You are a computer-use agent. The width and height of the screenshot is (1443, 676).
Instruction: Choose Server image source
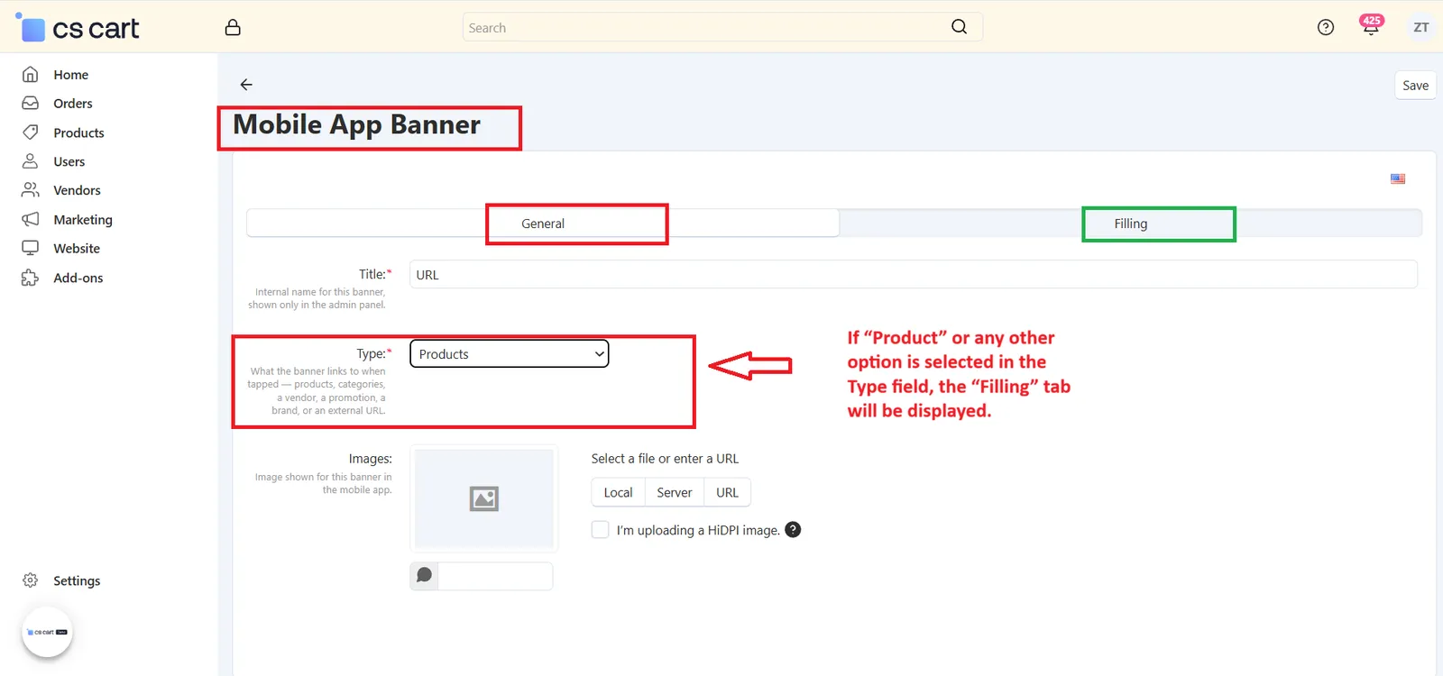pos(675,492)
